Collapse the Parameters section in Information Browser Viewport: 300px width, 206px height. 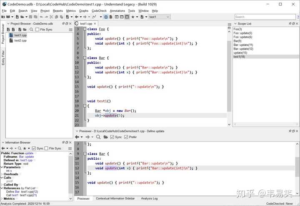pos(2,167)
